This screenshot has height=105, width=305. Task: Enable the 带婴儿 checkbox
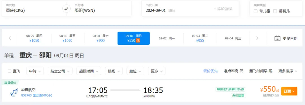pyautogui.click(x=275, y=11)
